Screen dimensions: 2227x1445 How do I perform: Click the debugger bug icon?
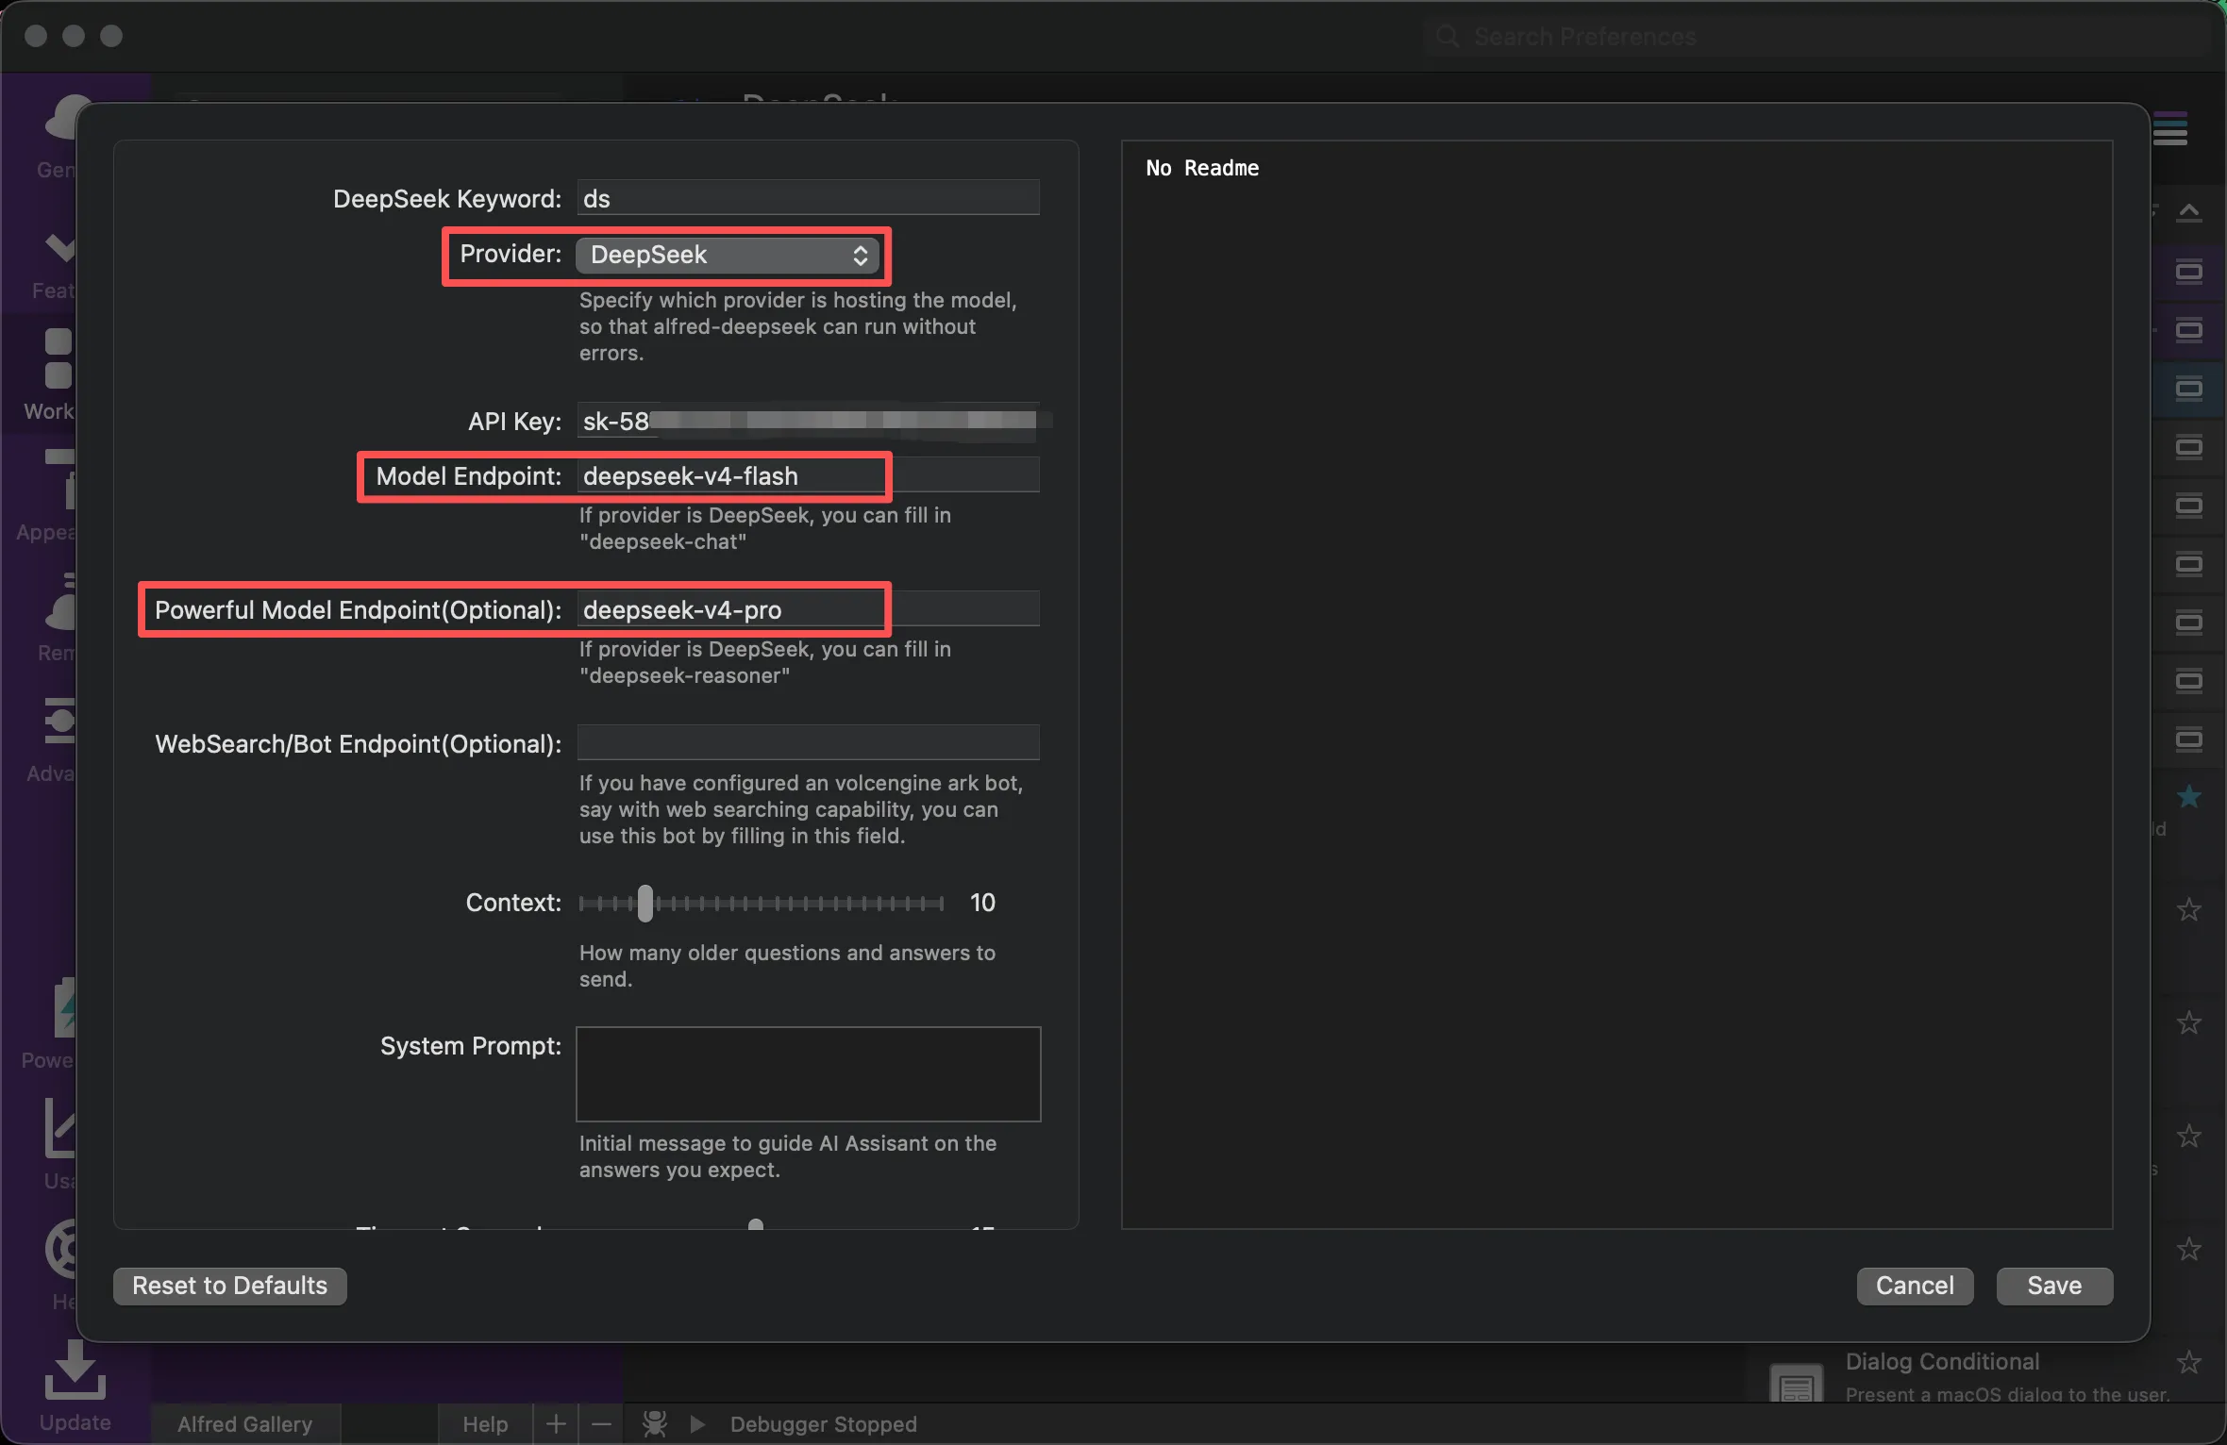[x=654, y=1423]
